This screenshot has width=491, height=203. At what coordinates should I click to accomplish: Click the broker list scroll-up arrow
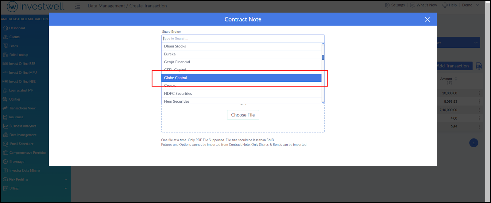[x=323, y=43]
